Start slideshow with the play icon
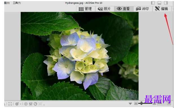Screen dimensions: 176x108 coord(26,104)
